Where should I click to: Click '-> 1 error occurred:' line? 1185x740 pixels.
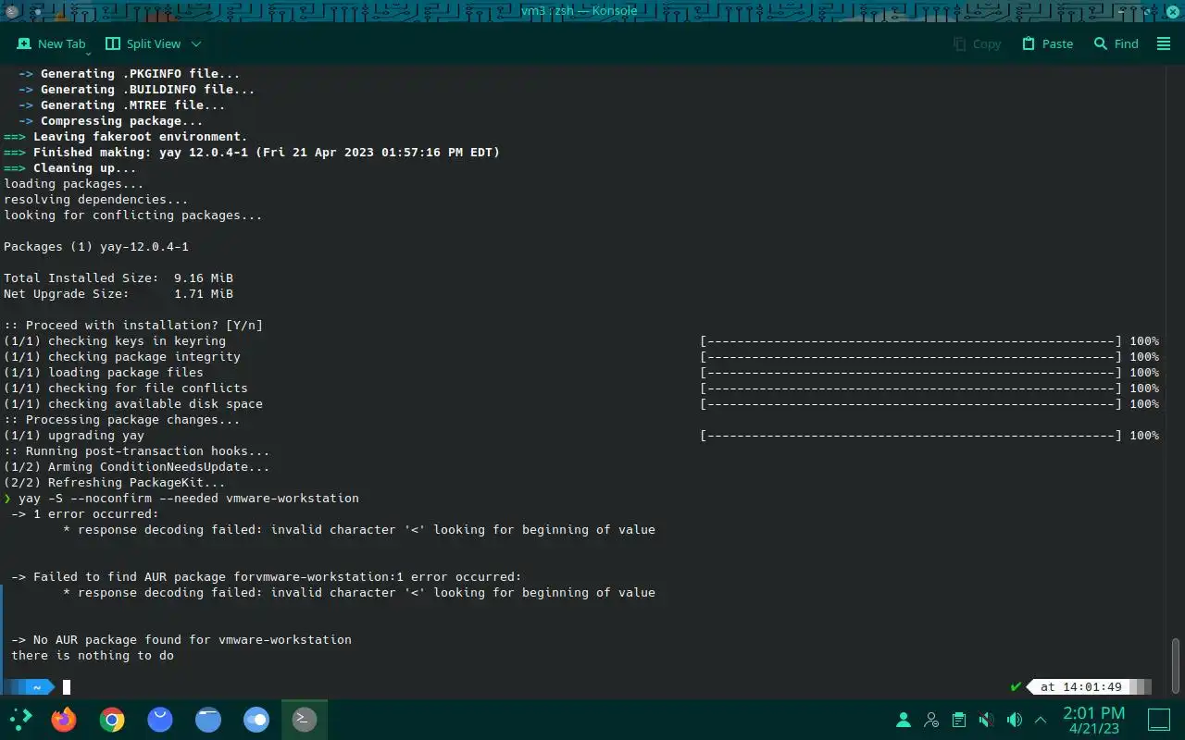click(85, 514)
